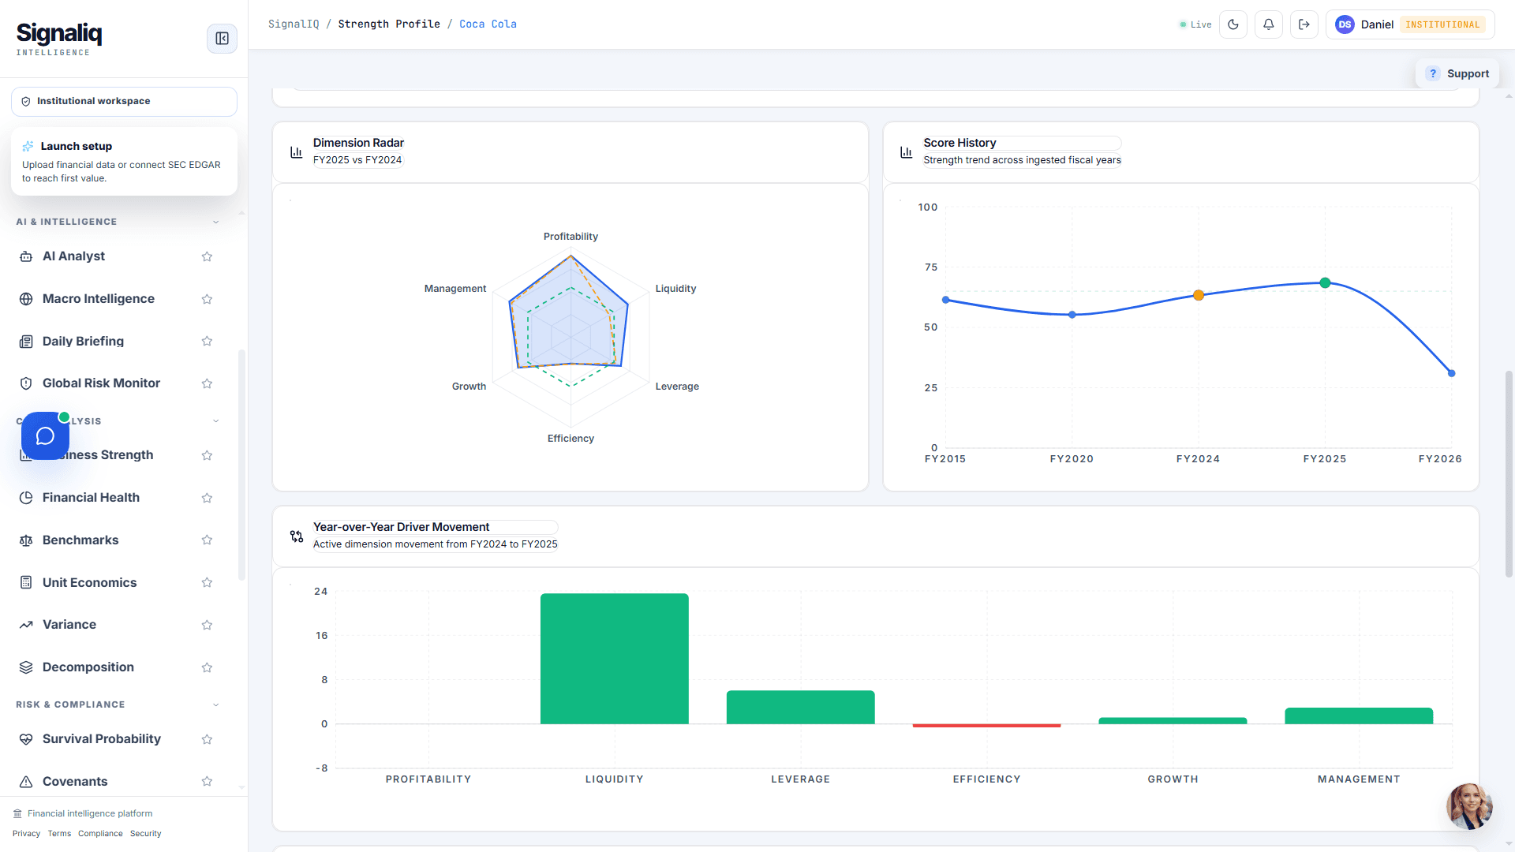The height and width of the screenshot is (852, 1515).
Task: Click the logout arrow icon
Action: 1304,24
